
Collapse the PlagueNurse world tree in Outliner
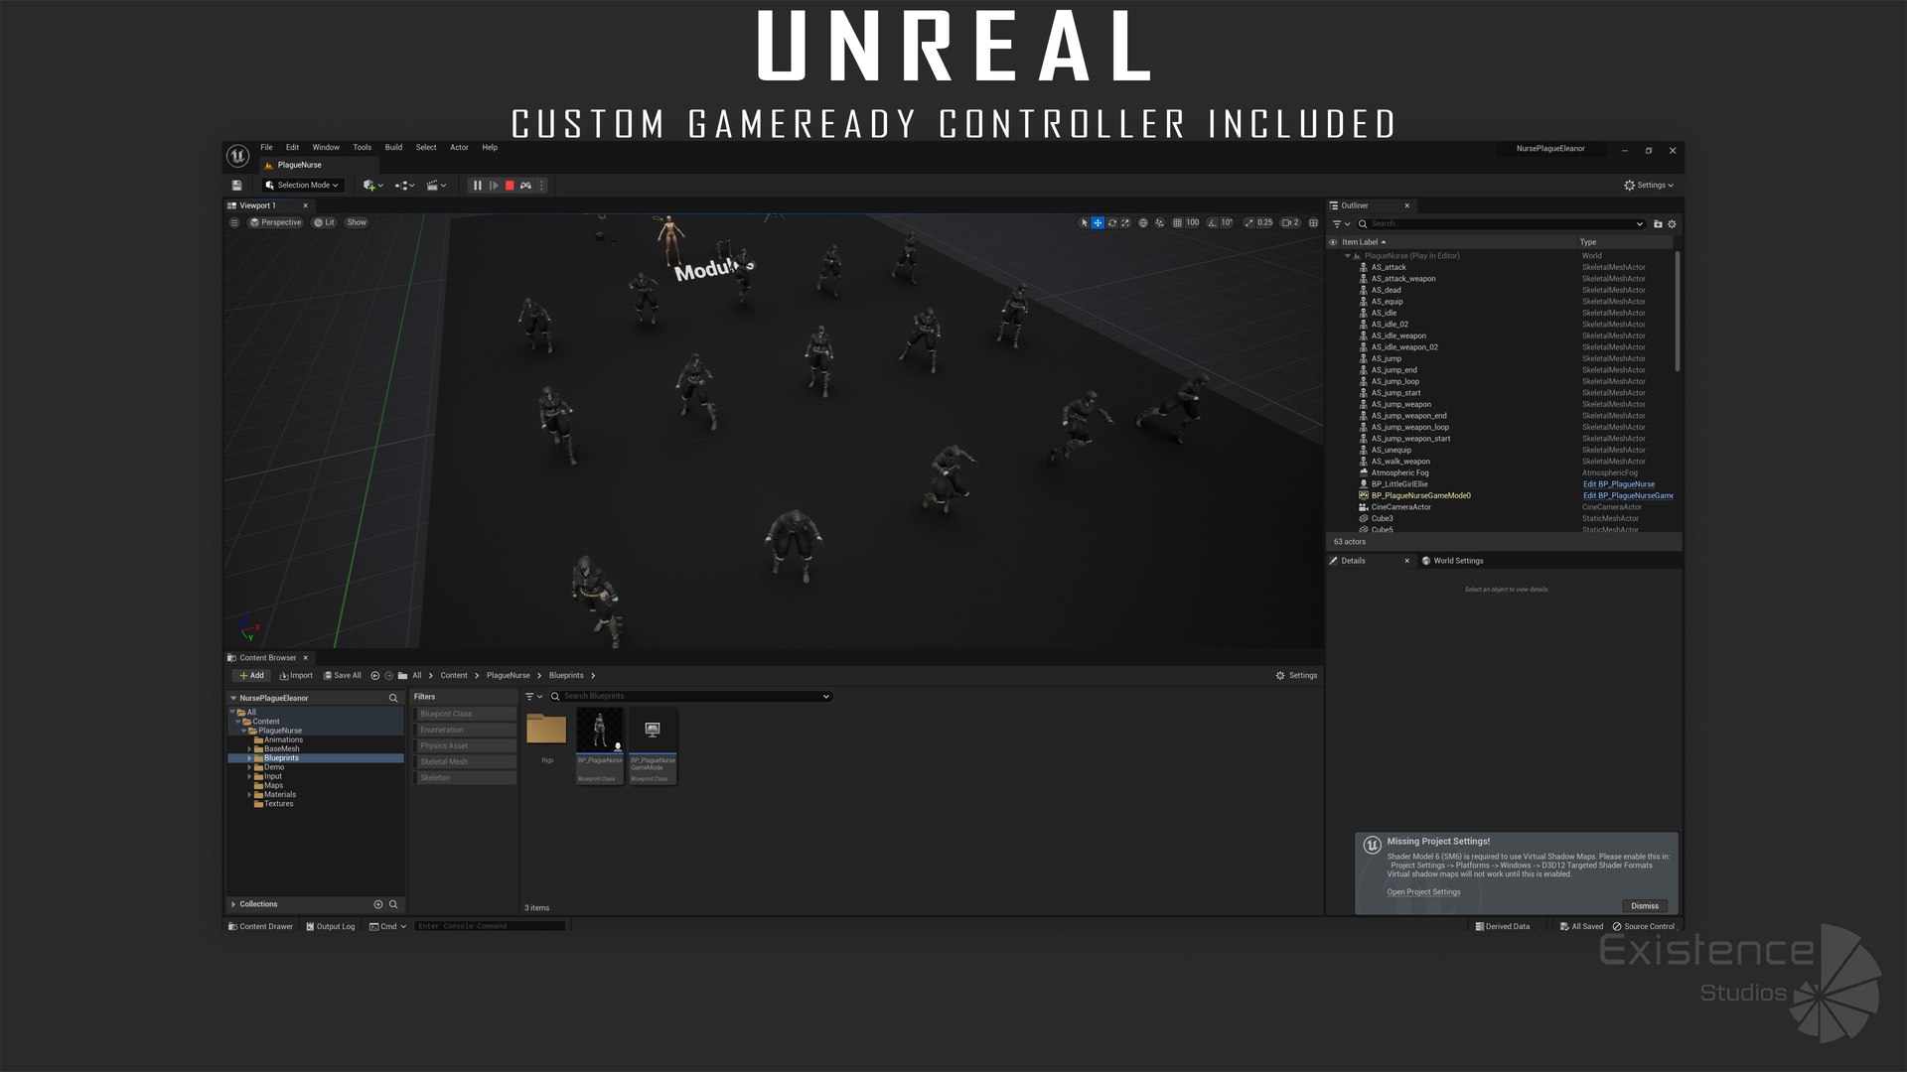1348,256
